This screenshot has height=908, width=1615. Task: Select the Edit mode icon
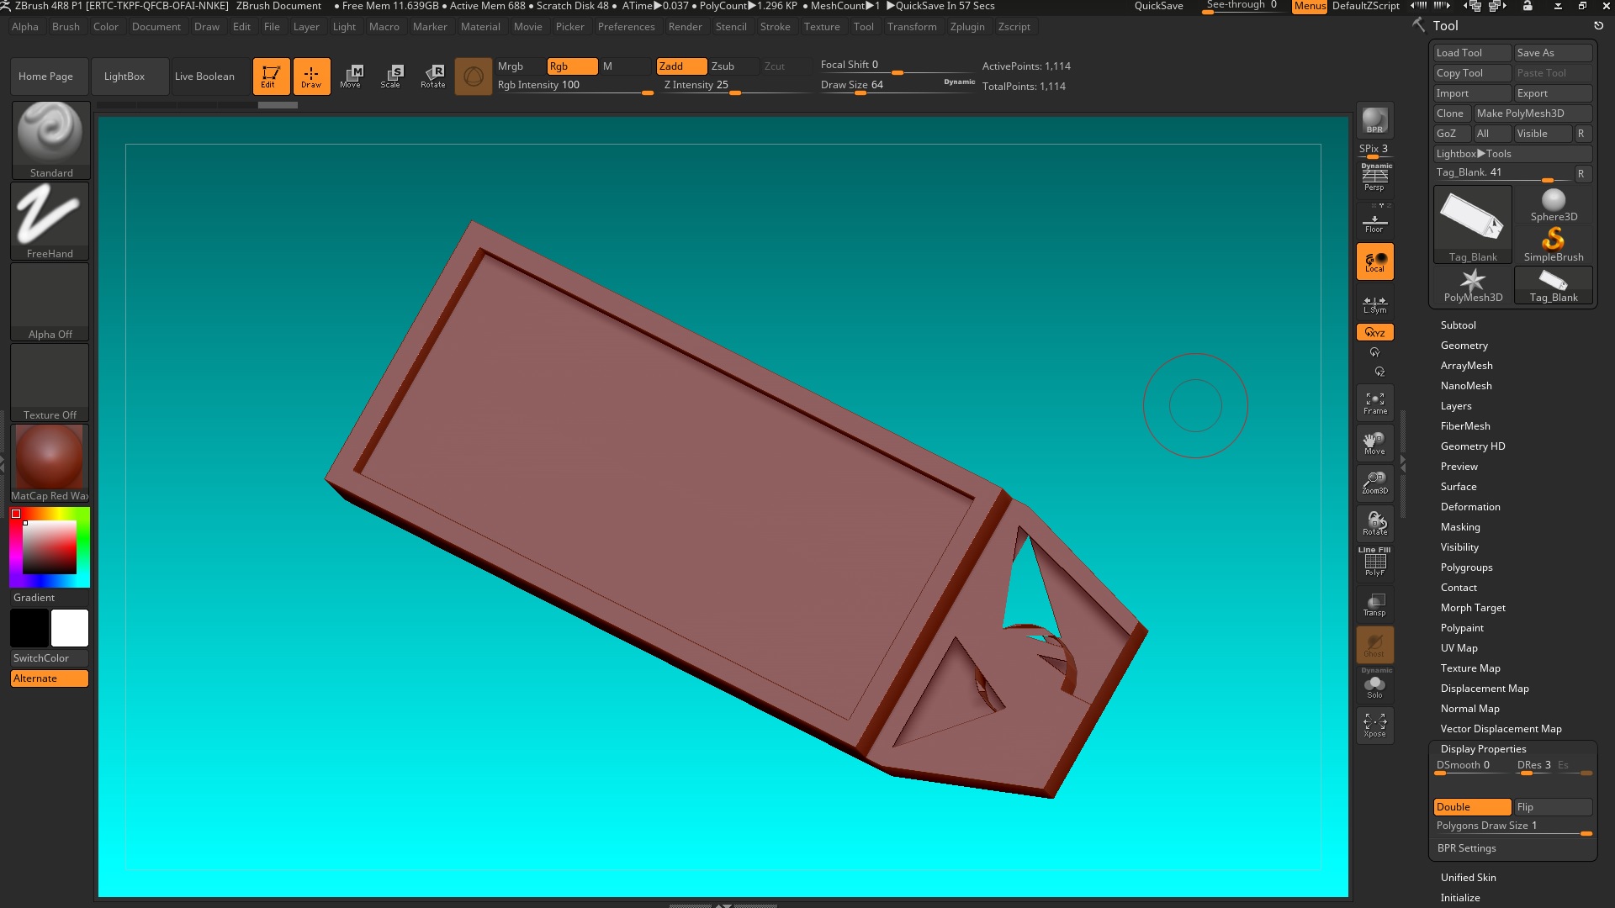point(271,77)
